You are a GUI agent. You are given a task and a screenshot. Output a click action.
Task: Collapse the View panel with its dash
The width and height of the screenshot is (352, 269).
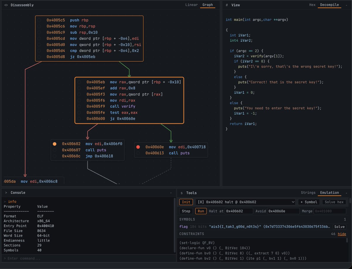346,5
